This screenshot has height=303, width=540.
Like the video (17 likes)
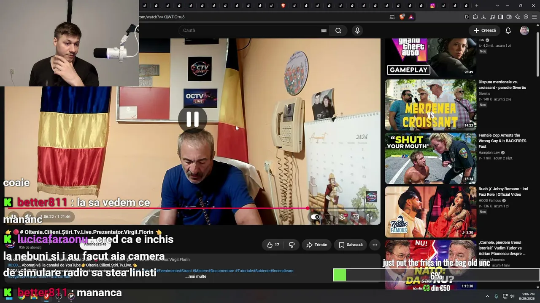pos(273,245)
